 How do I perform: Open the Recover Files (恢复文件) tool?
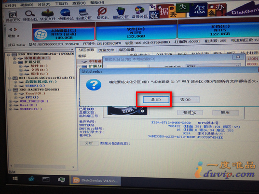click(48, 15)
